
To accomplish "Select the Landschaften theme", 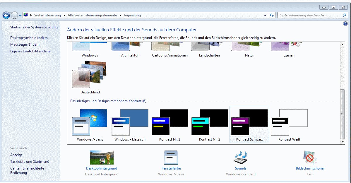I will click(209, 50).
